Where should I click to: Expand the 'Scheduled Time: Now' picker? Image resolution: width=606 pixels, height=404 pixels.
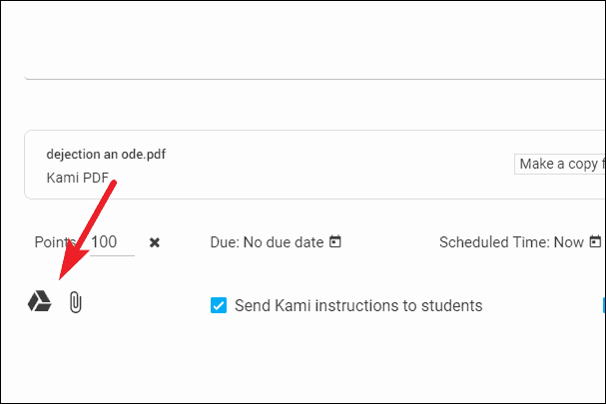coord(513,241)
